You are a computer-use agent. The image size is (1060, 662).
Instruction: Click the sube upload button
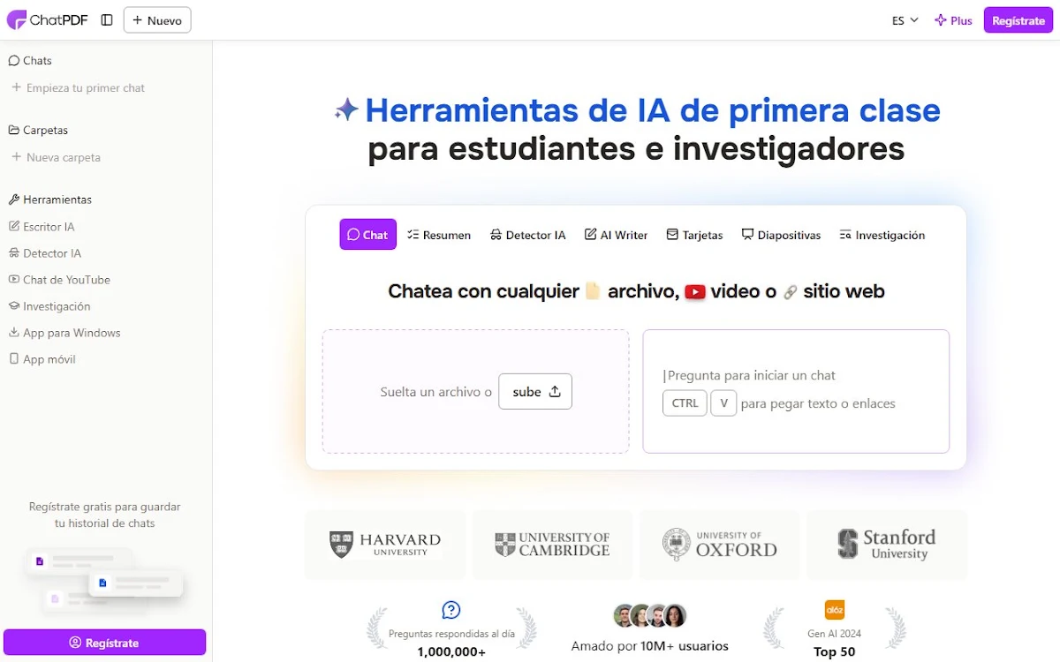pos(535,392)
